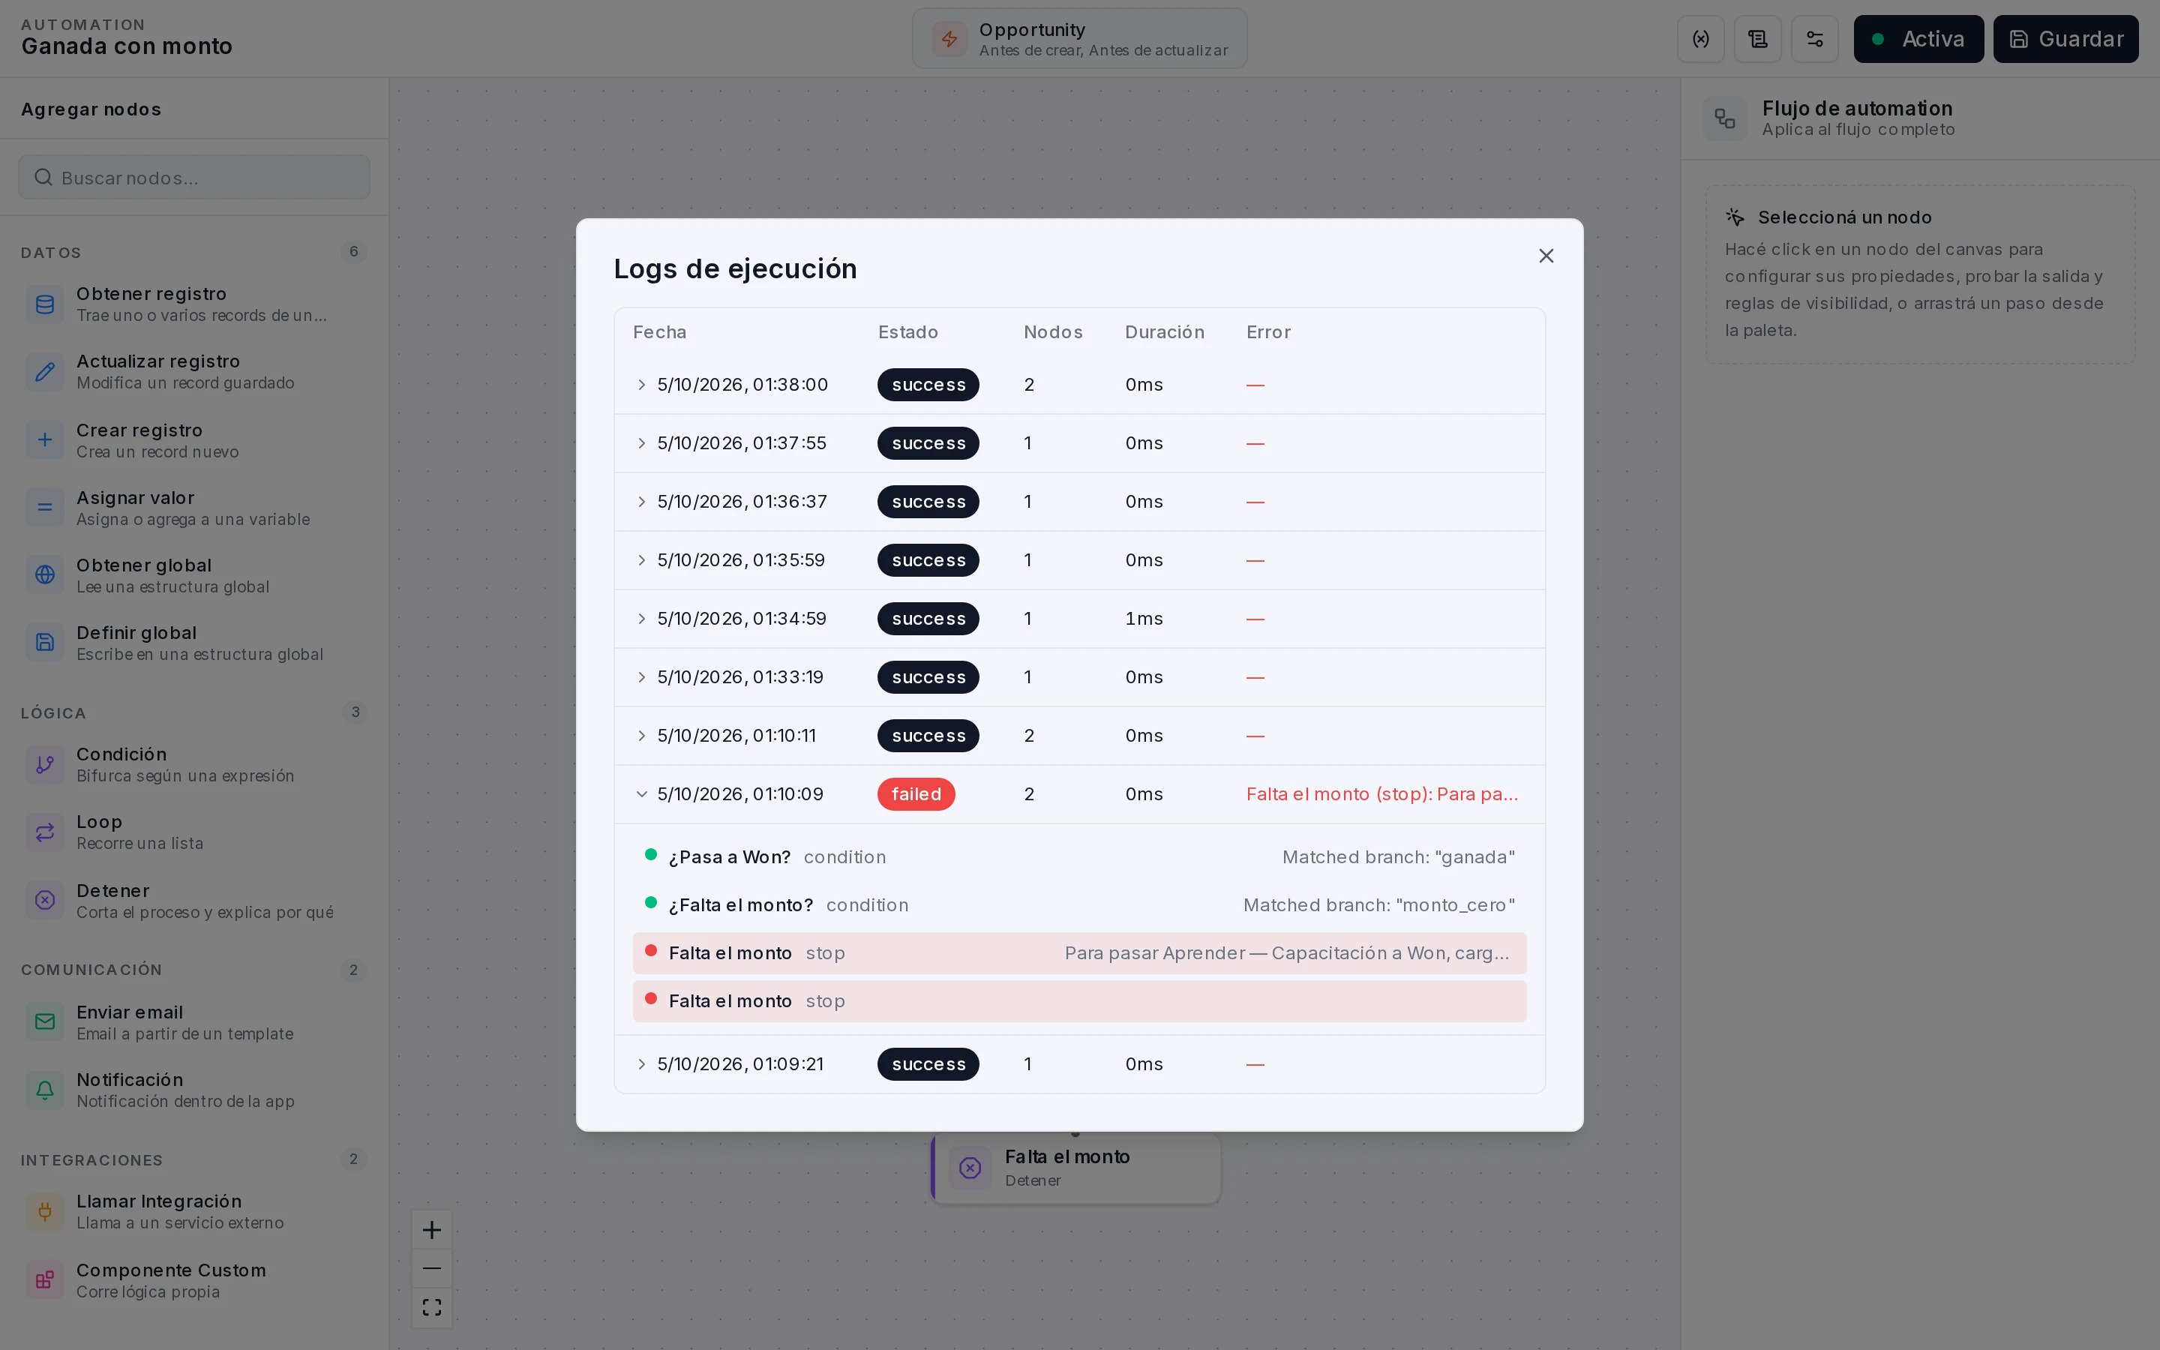The height and width of the screenshot is (1350, 2160).
Task: Click the Definir global save icon
Action: (x=45, y=643)
